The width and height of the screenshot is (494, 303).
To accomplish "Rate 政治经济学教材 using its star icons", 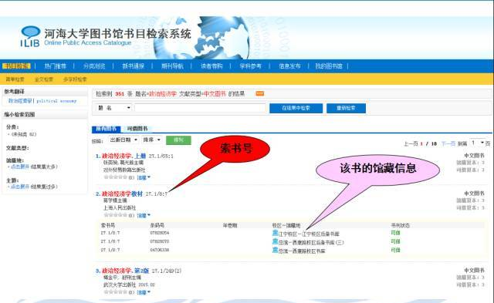I will (x=115, y=215).
